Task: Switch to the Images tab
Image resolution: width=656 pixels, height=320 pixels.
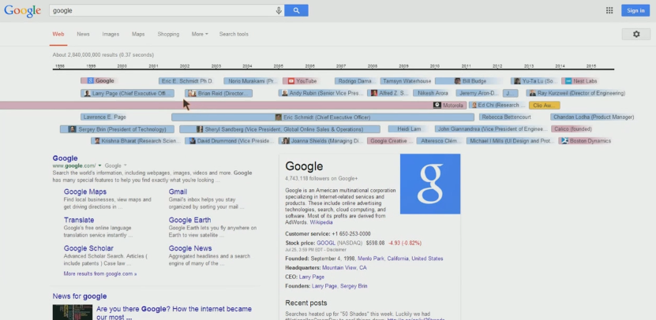Action: 111,34
